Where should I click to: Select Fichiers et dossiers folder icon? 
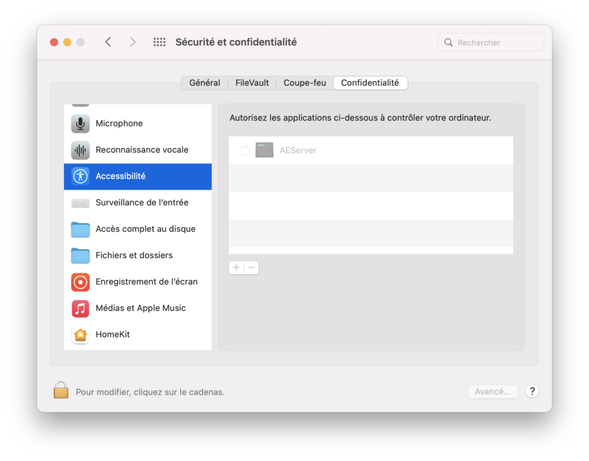pyautogui.click(x=81, y=255)
